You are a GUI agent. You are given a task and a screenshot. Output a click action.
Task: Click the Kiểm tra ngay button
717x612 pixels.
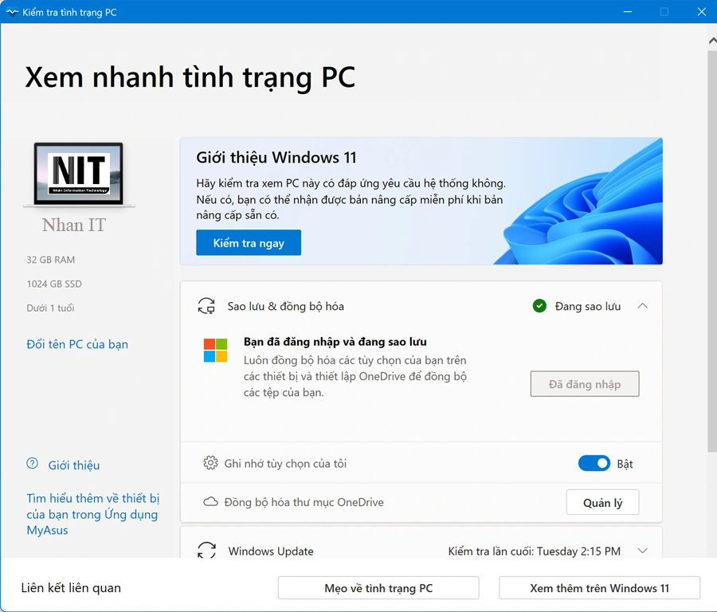pos(249,242)
